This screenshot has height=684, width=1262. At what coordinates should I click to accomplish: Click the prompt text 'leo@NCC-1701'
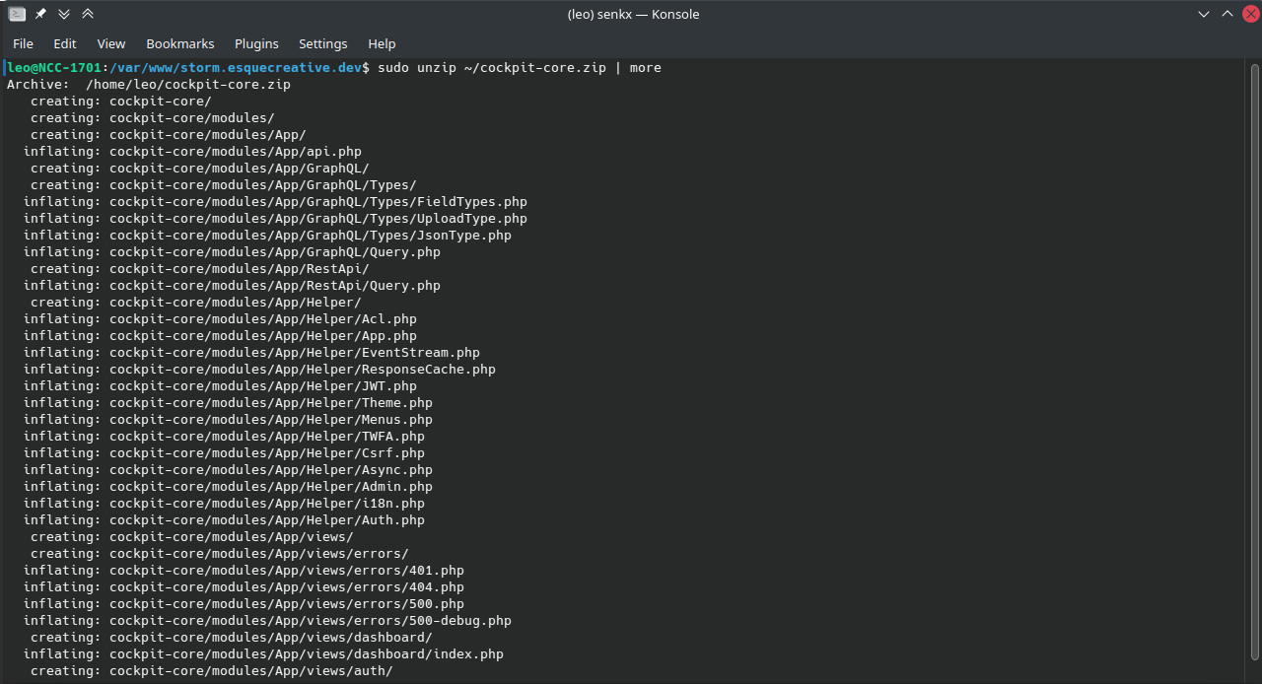[x=54, y=68]
